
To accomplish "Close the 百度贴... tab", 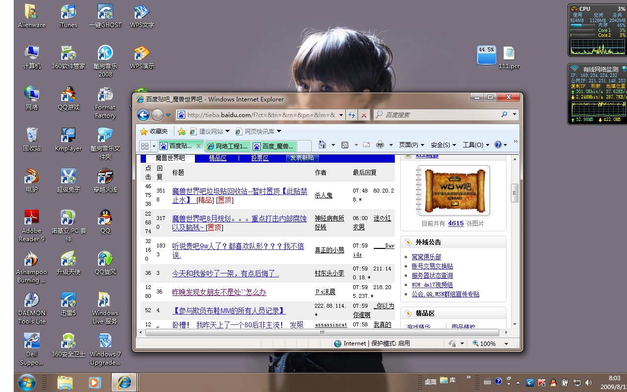I will coord(198,146).
